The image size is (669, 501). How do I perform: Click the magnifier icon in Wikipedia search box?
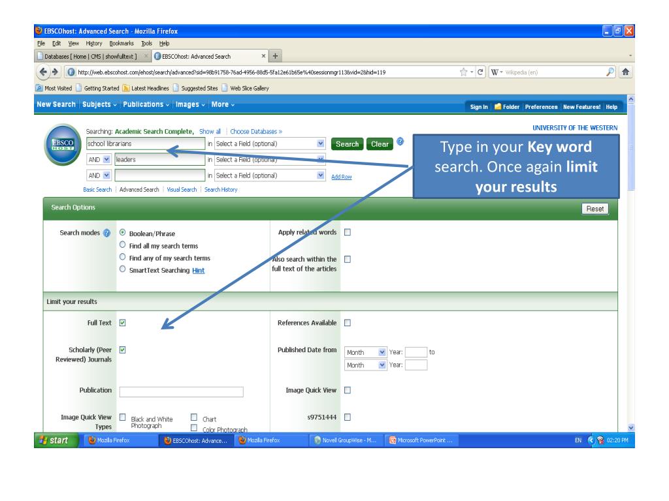click(x=610, y=72)
